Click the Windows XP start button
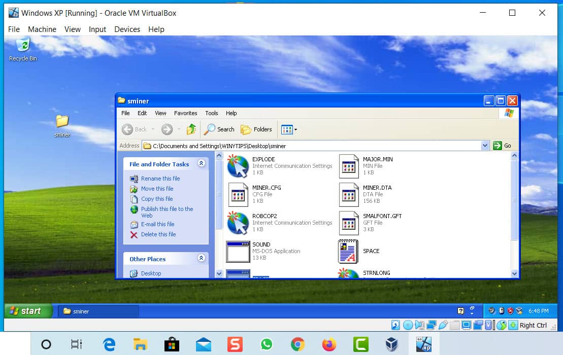 pyautogui.click(x=28, y=311)
